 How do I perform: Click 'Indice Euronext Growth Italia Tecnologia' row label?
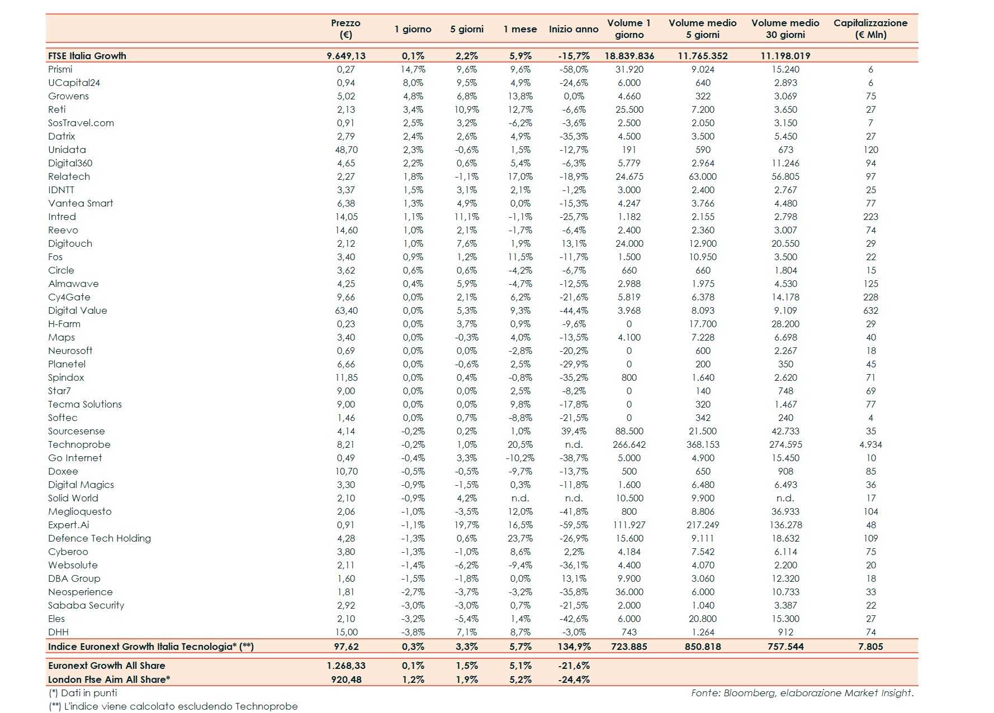(151, 647)
